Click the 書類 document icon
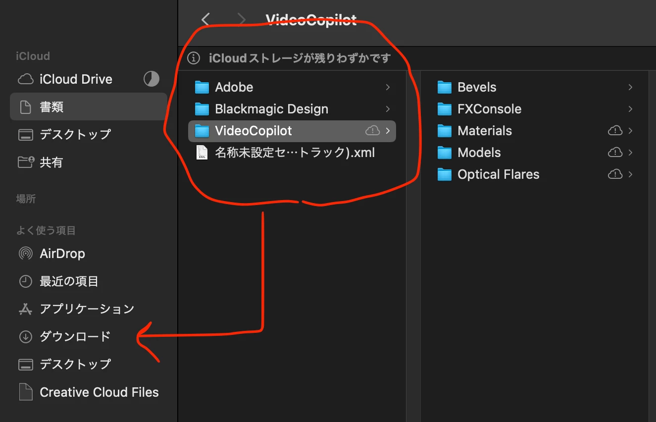 pos(25,106)
